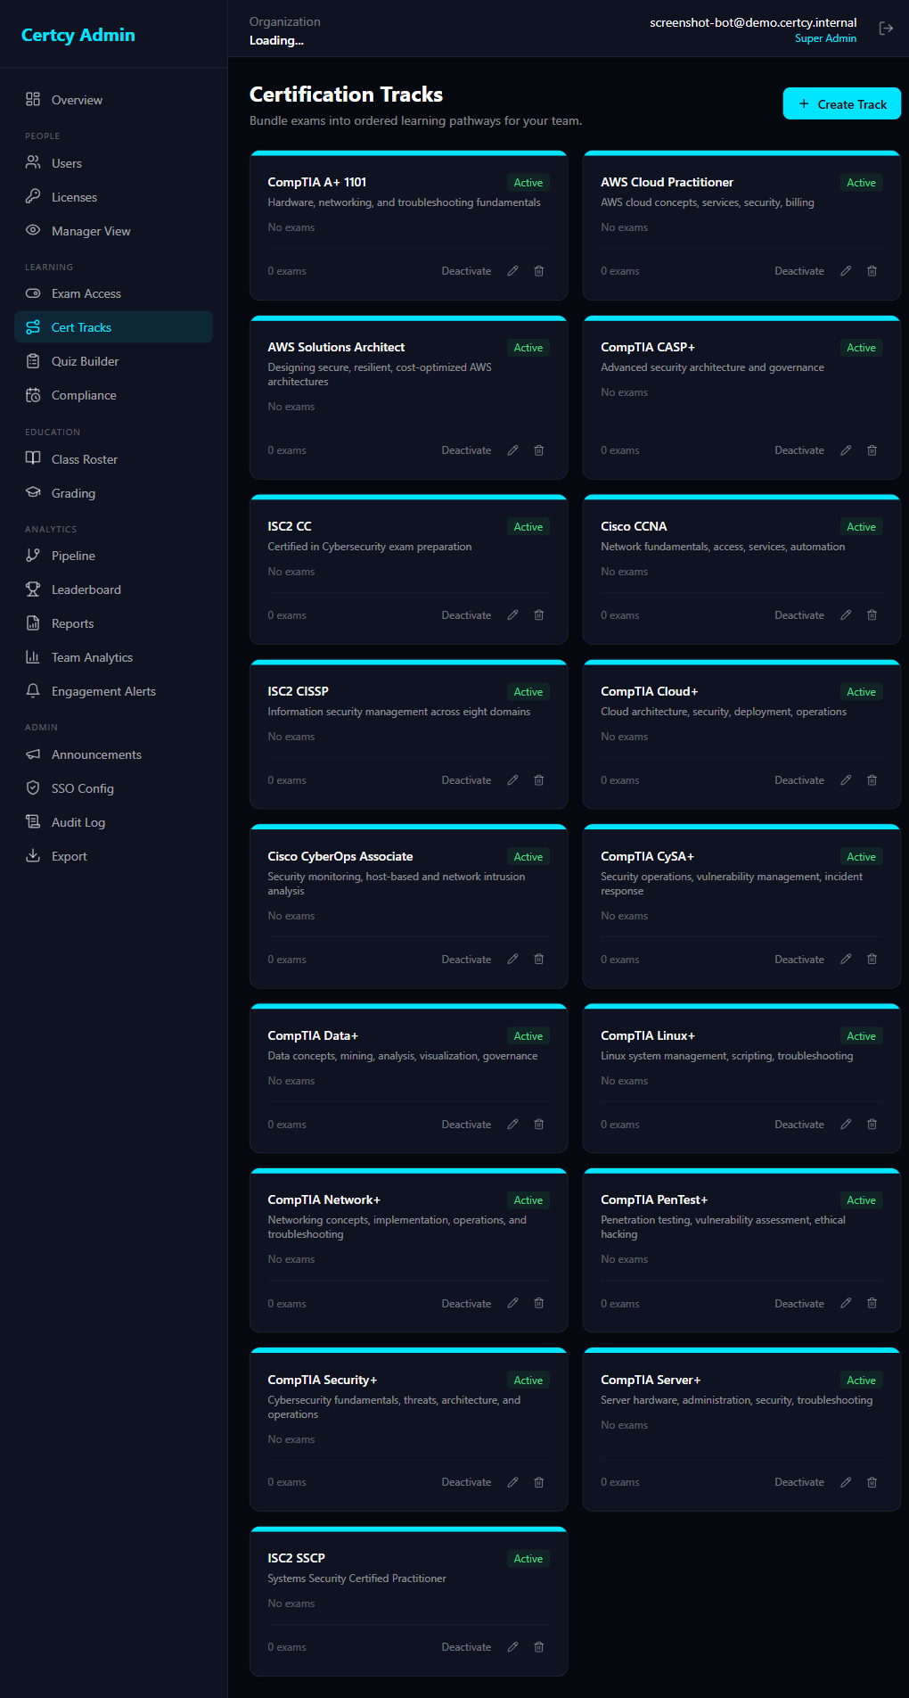Delete the Cisco CCNA track
Viewport: 909px width, 1698px height.
point(872,615)
